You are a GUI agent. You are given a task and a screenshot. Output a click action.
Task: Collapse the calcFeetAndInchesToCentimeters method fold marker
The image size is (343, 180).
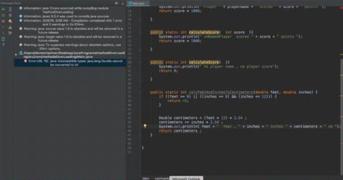tap(141, 92)
